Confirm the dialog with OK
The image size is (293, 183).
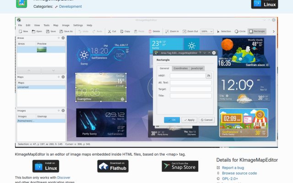[172, 120]
